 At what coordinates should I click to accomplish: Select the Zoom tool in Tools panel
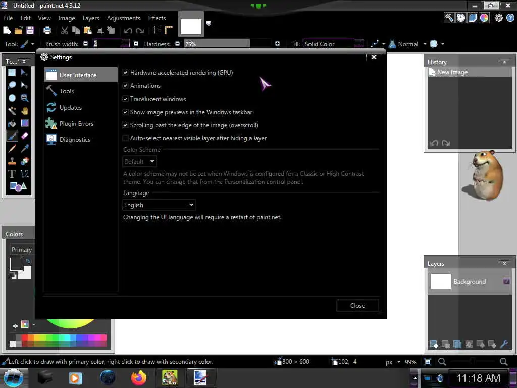click(x=24, y=98)
